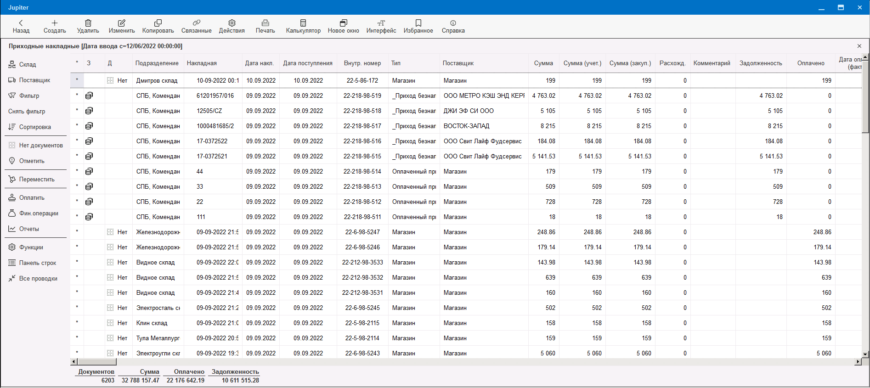Sort by Внутр. номер column header

[x=362, y=63]
